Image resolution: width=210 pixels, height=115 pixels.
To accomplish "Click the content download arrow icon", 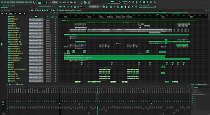I will [155, 2].
